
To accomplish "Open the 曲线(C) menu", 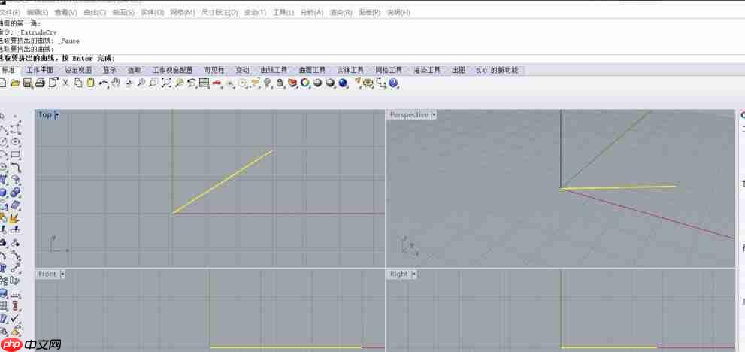I will (x=95, y=12).
